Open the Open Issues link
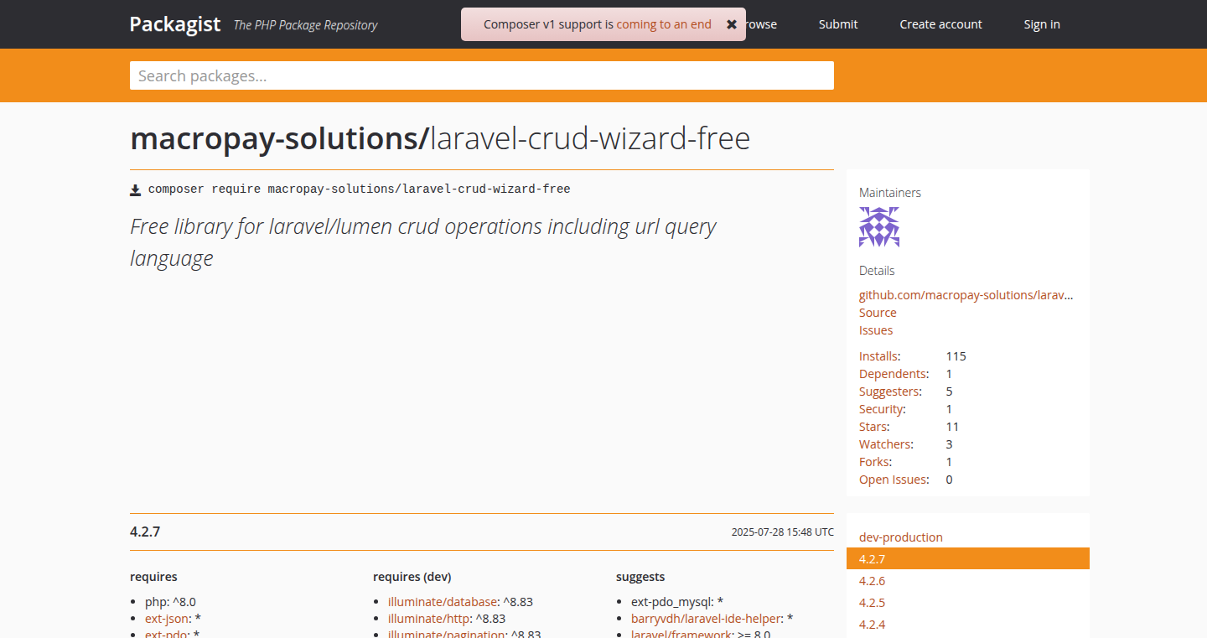This screenshot has height=638, width=1207. point(894,480)
